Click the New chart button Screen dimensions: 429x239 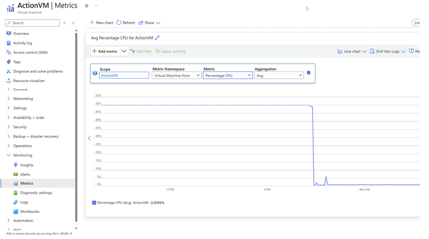(102, 23)
